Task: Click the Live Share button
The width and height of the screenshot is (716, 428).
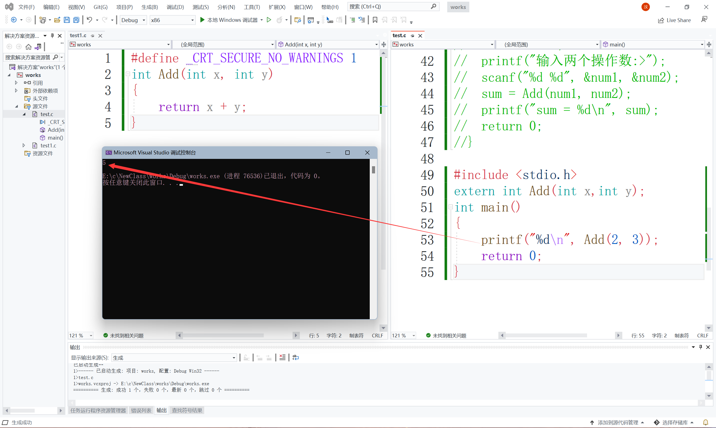Action: (674, 20)
